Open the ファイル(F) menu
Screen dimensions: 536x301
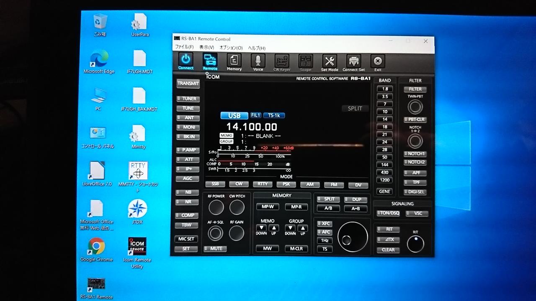click(x=184, y=47)
